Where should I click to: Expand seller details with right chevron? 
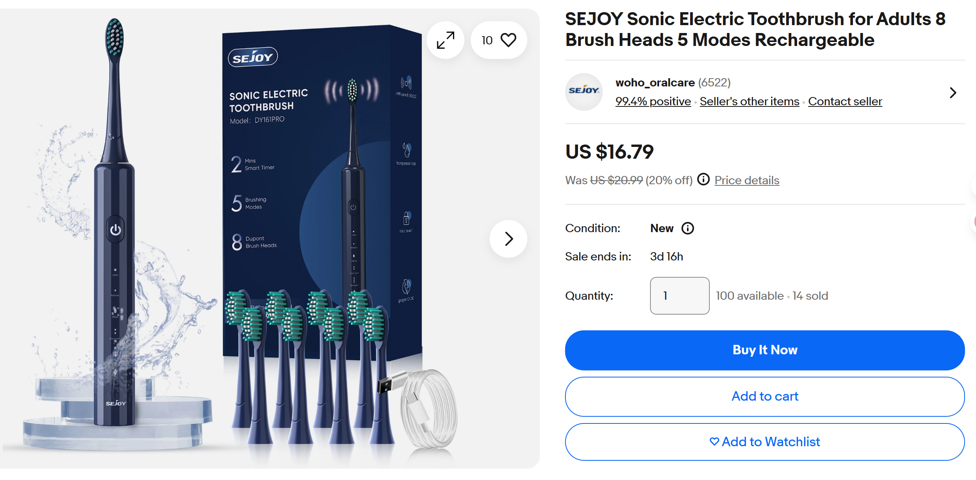point(953,93)
